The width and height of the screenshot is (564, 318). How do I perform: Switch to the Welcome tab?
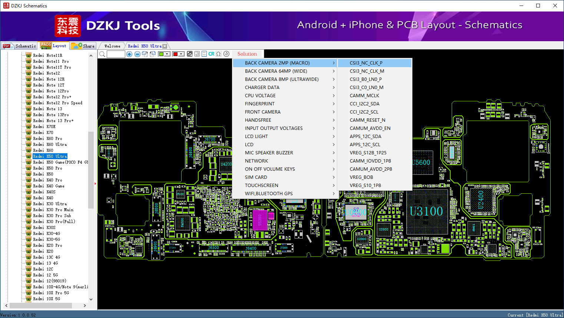tap(112, 46)
